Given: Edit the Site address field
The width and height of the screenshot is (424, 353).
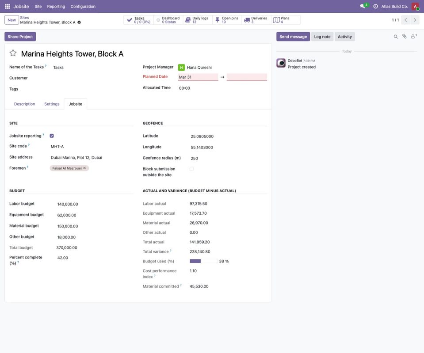Looking at the screenshot, I should click(x=92, y=158).
